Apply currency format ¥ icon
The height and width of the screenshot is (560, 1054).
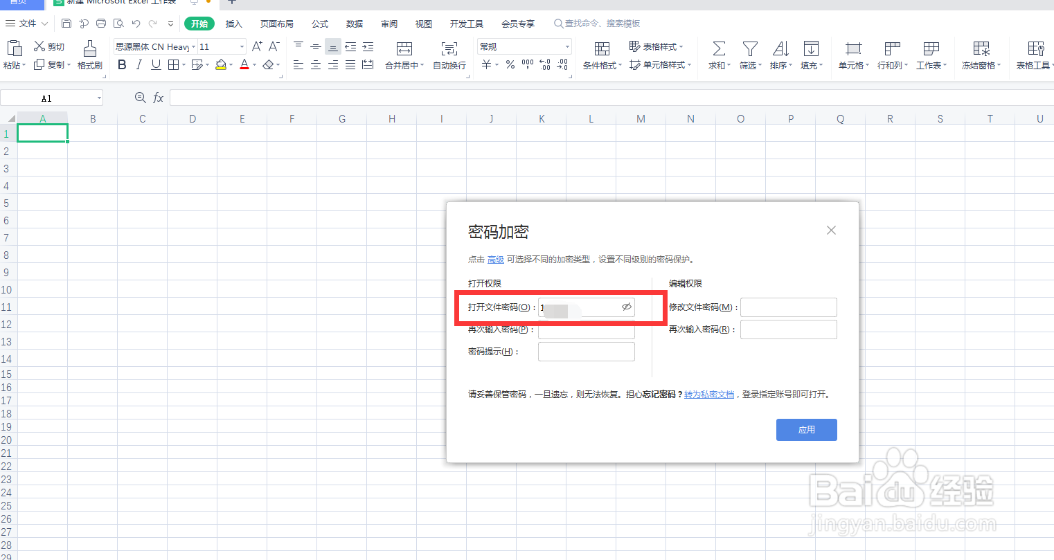tap(487, 64)
